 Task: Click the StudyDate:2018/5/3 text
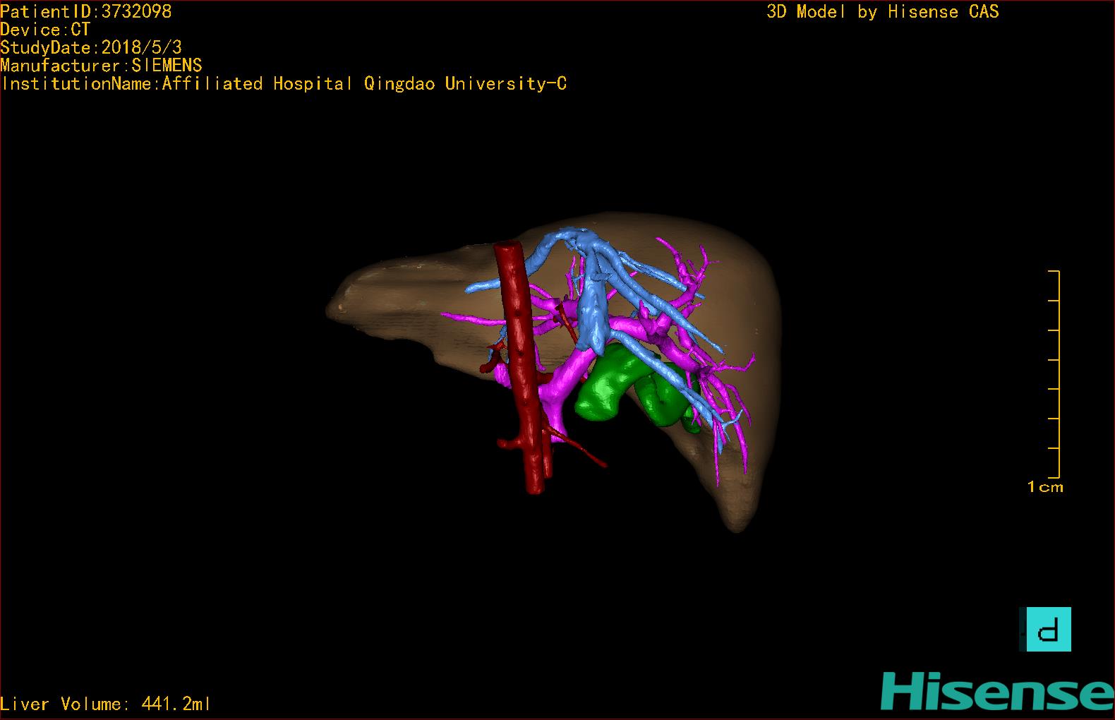pos(91,47)
